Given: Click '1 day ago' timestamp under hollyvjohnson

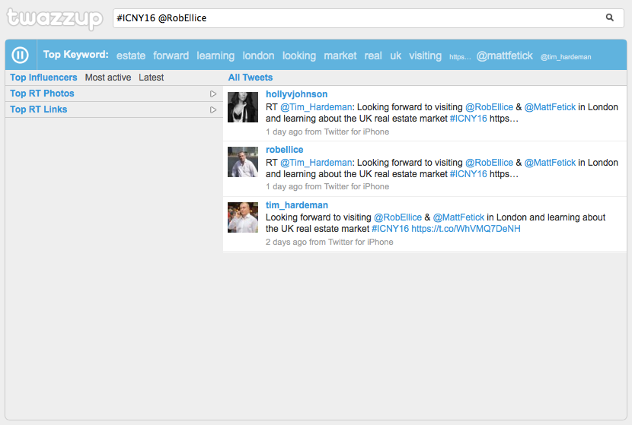Looking at the screenshot, I should tap(284, 132).
